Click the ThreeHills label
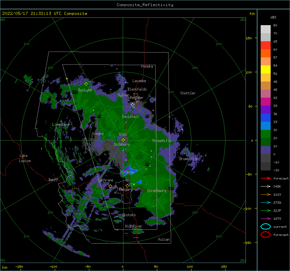The height and width of the screenshot is (271, 290). (162, 141)
